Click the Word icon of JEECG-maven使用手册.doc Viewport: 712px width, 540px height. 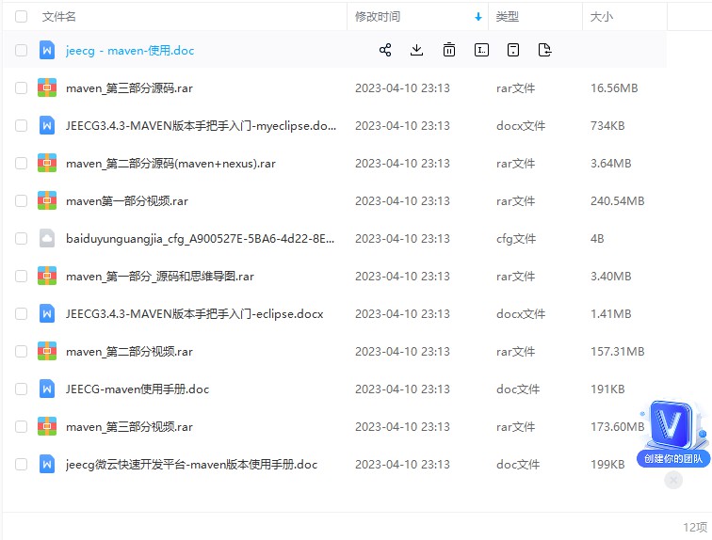pos(47,389)
